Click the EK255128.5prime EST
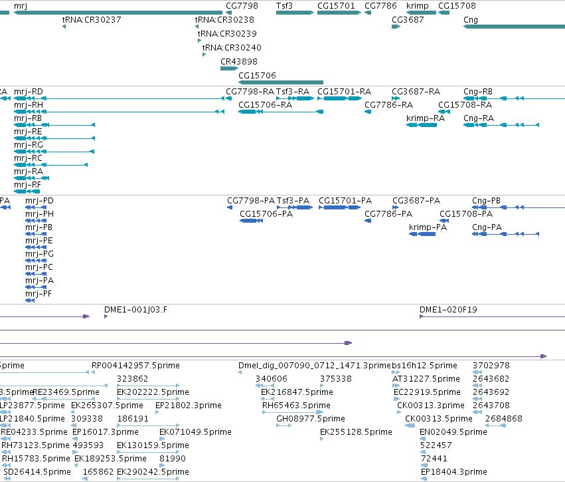This screenshot has height=482, width=565. 322,439
